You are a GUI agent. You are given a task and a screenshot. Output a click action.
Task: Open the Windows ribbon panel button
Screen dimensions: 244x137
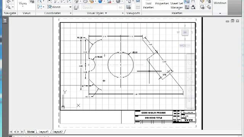(220, 3)
